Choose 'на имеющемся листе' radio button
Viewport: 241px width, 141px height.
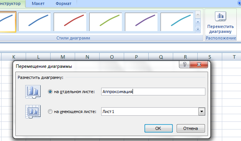(50, 111)
